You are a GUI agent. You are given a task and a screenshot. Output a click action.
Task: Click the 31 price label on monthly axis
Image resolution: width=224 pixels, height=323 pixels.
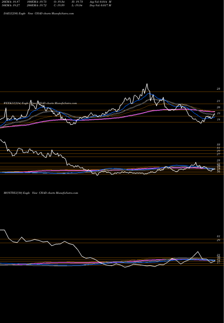[218, 236]
